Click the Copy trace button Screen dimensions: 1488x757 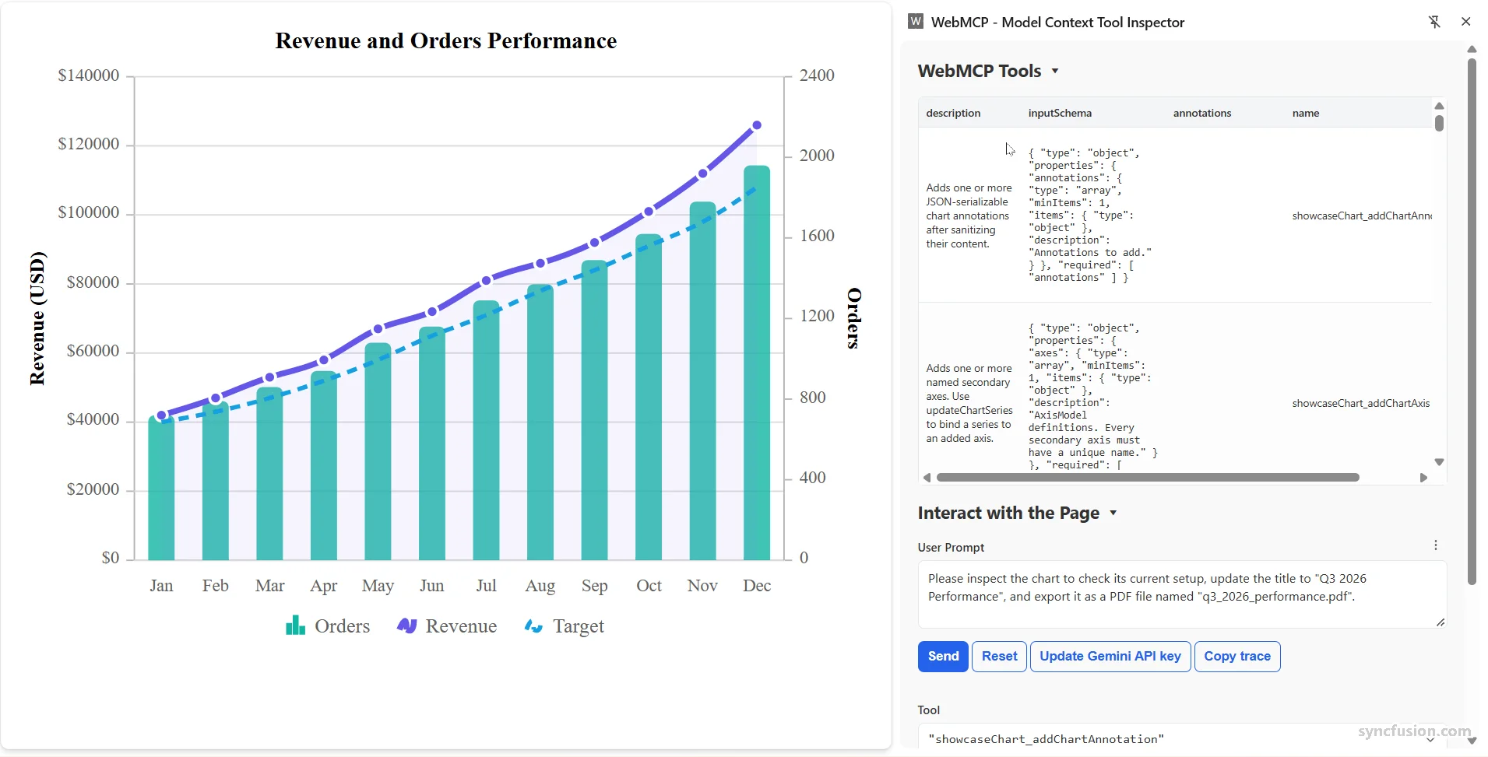1237,657
